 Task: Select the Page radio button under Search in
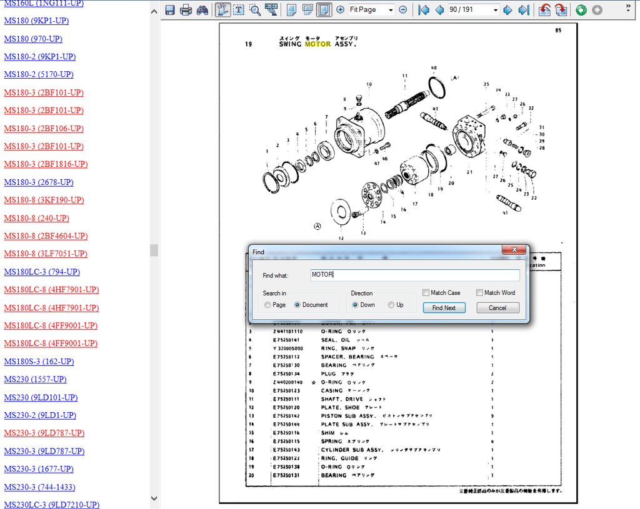[267, 305]
